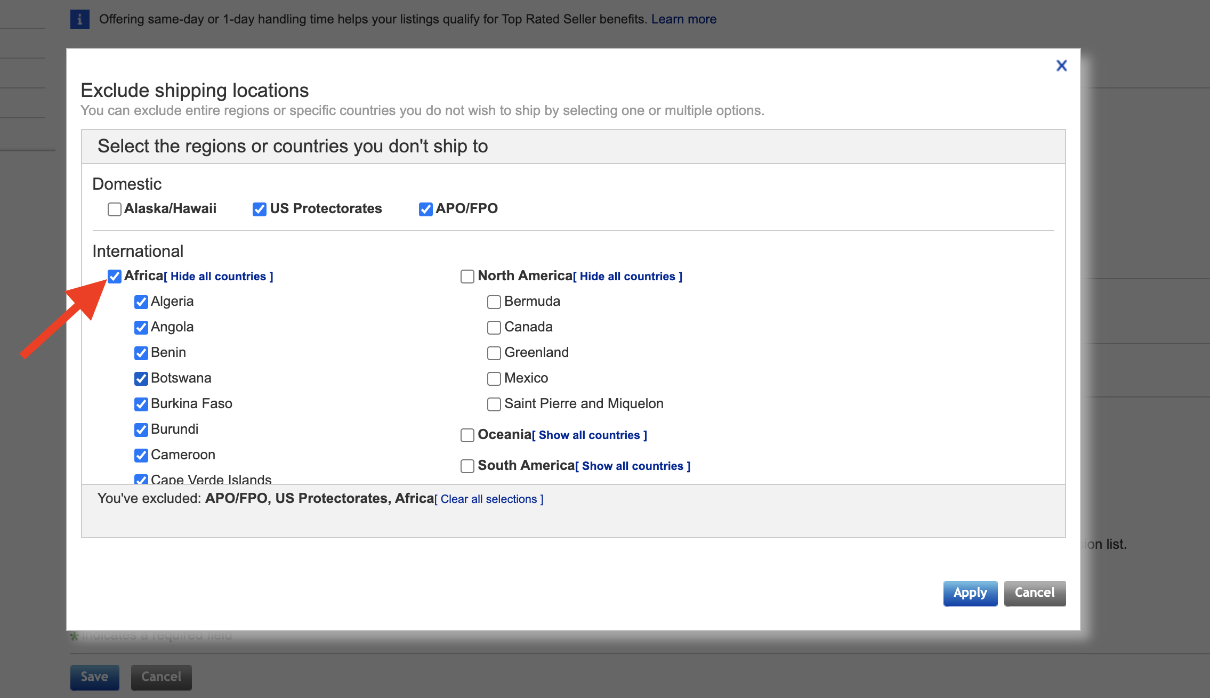Viewport: 1210px width, 698px height.
Task: Select the North America region checkbox
Action: click(x=467, y=276)
